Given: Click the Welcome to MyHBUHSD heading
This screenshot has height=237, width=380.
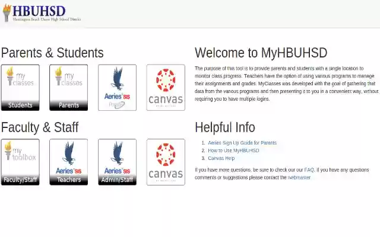Looking at the screenshot, I should coord(261,53).
